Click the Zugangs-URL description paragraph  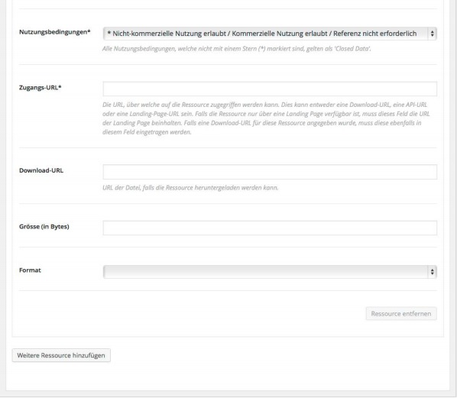click(266, 118)
